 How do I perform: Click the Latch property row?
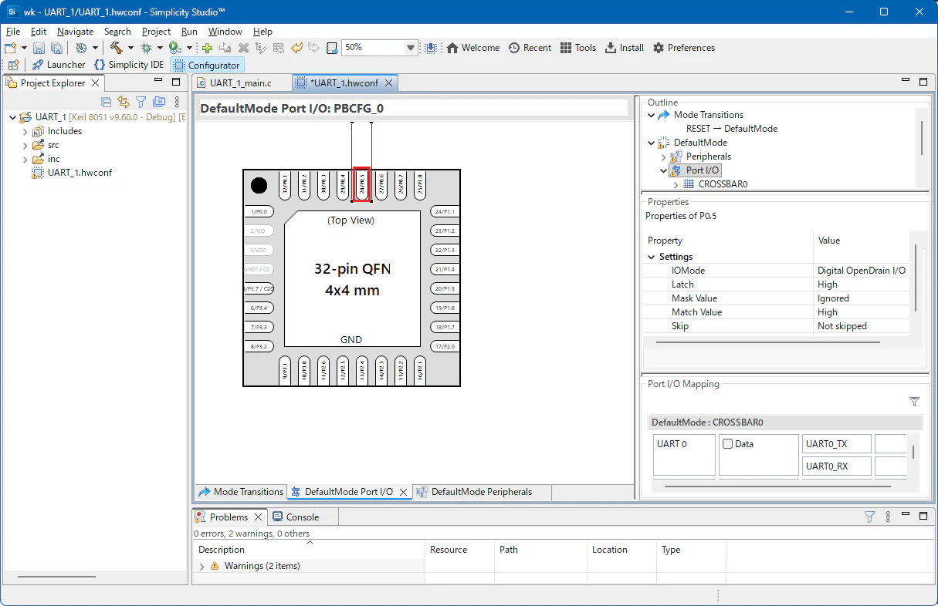[x=776, y=284]
